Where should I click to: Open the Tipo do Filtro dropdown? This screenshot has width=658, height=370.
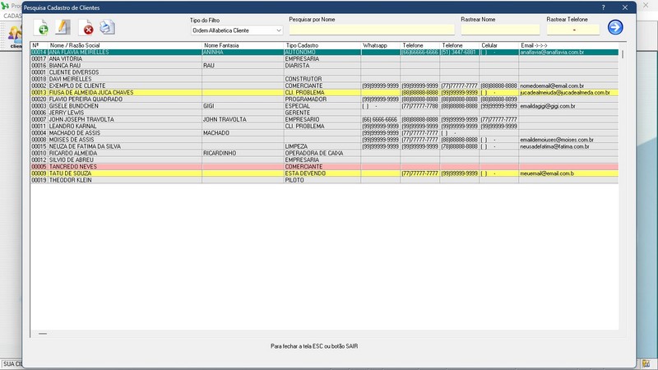click(237, 30)
